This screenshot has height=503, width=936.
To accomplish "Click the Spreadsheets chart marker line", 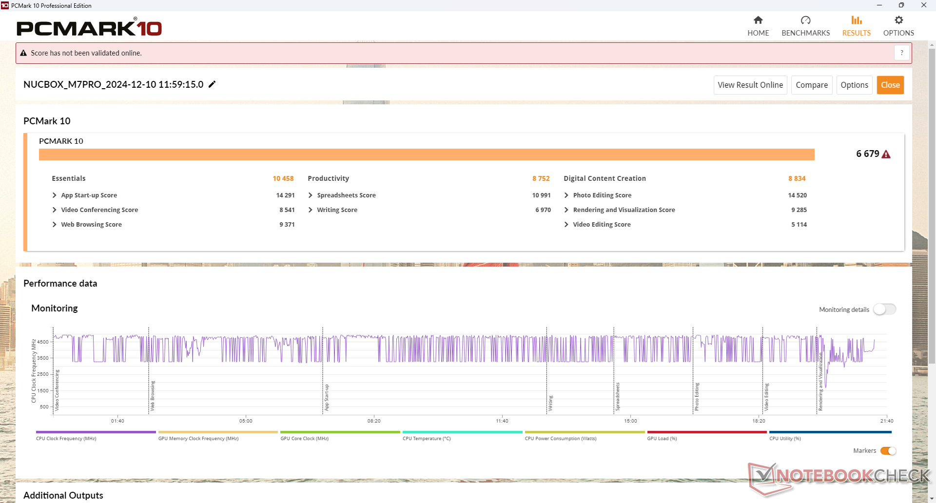I will pyautogui.click(x=614, y=371).
